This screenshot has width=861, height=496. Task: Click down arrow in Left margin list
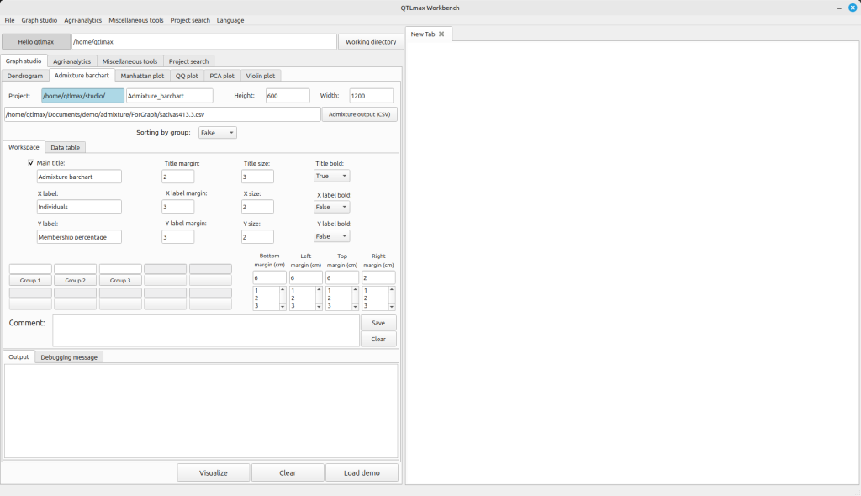coord(319,307)
